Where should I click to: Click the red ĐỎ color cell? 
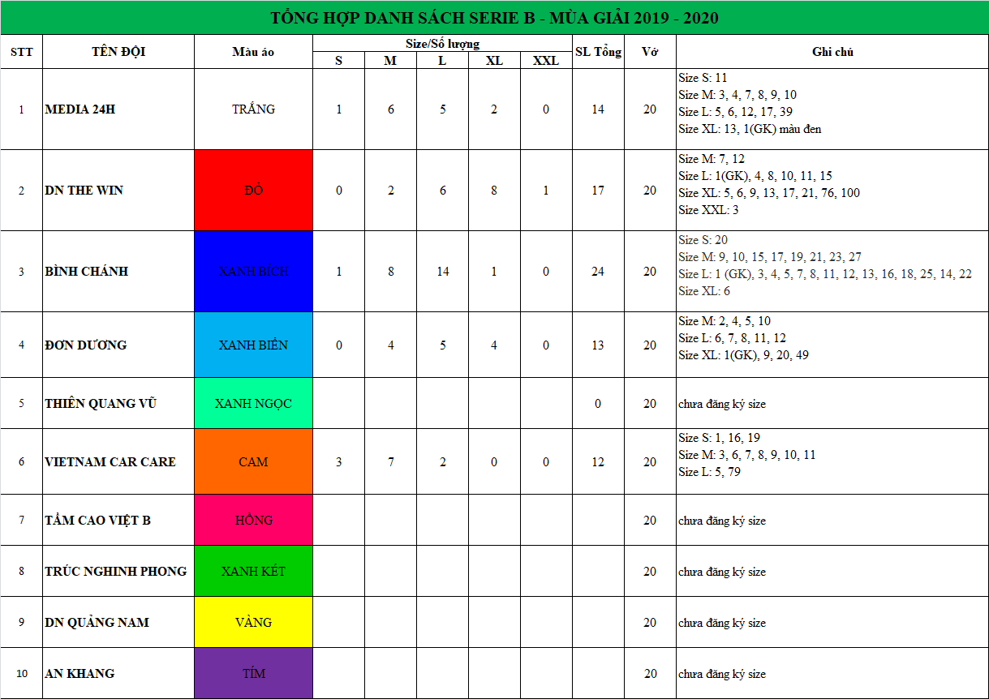pyautogui.click(x=253, y=191)
